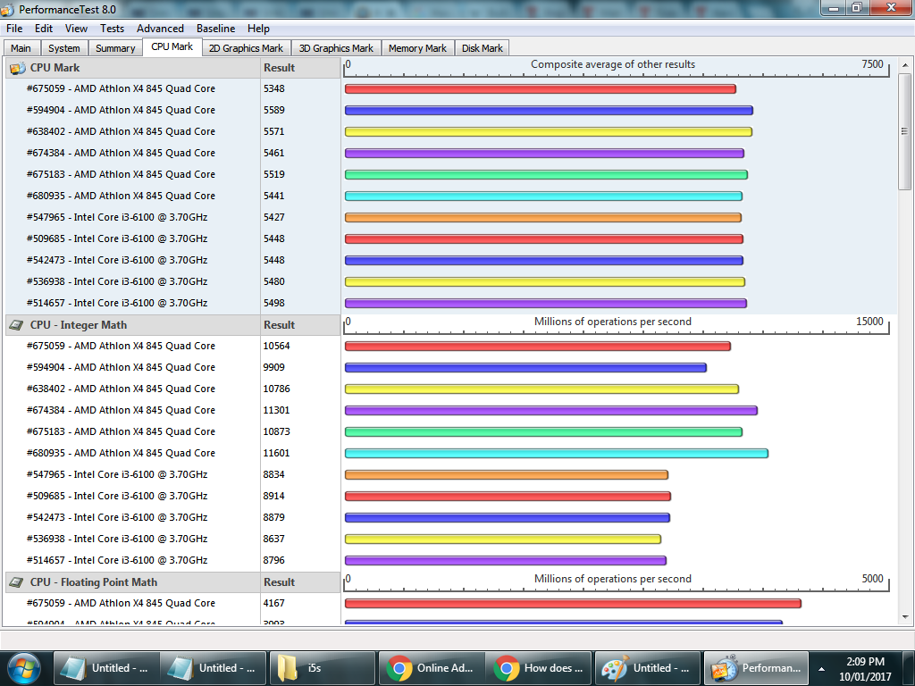Switch to the How does... Chrome window
The height and width of the screenshot is (686, 915).
point(538,668)
